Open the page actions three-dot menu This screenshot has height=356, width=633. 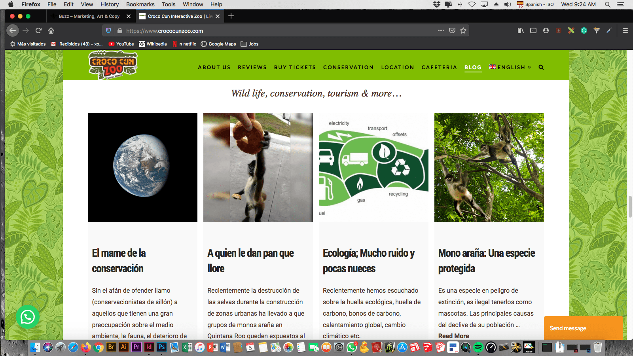click(x=441, y=30)
